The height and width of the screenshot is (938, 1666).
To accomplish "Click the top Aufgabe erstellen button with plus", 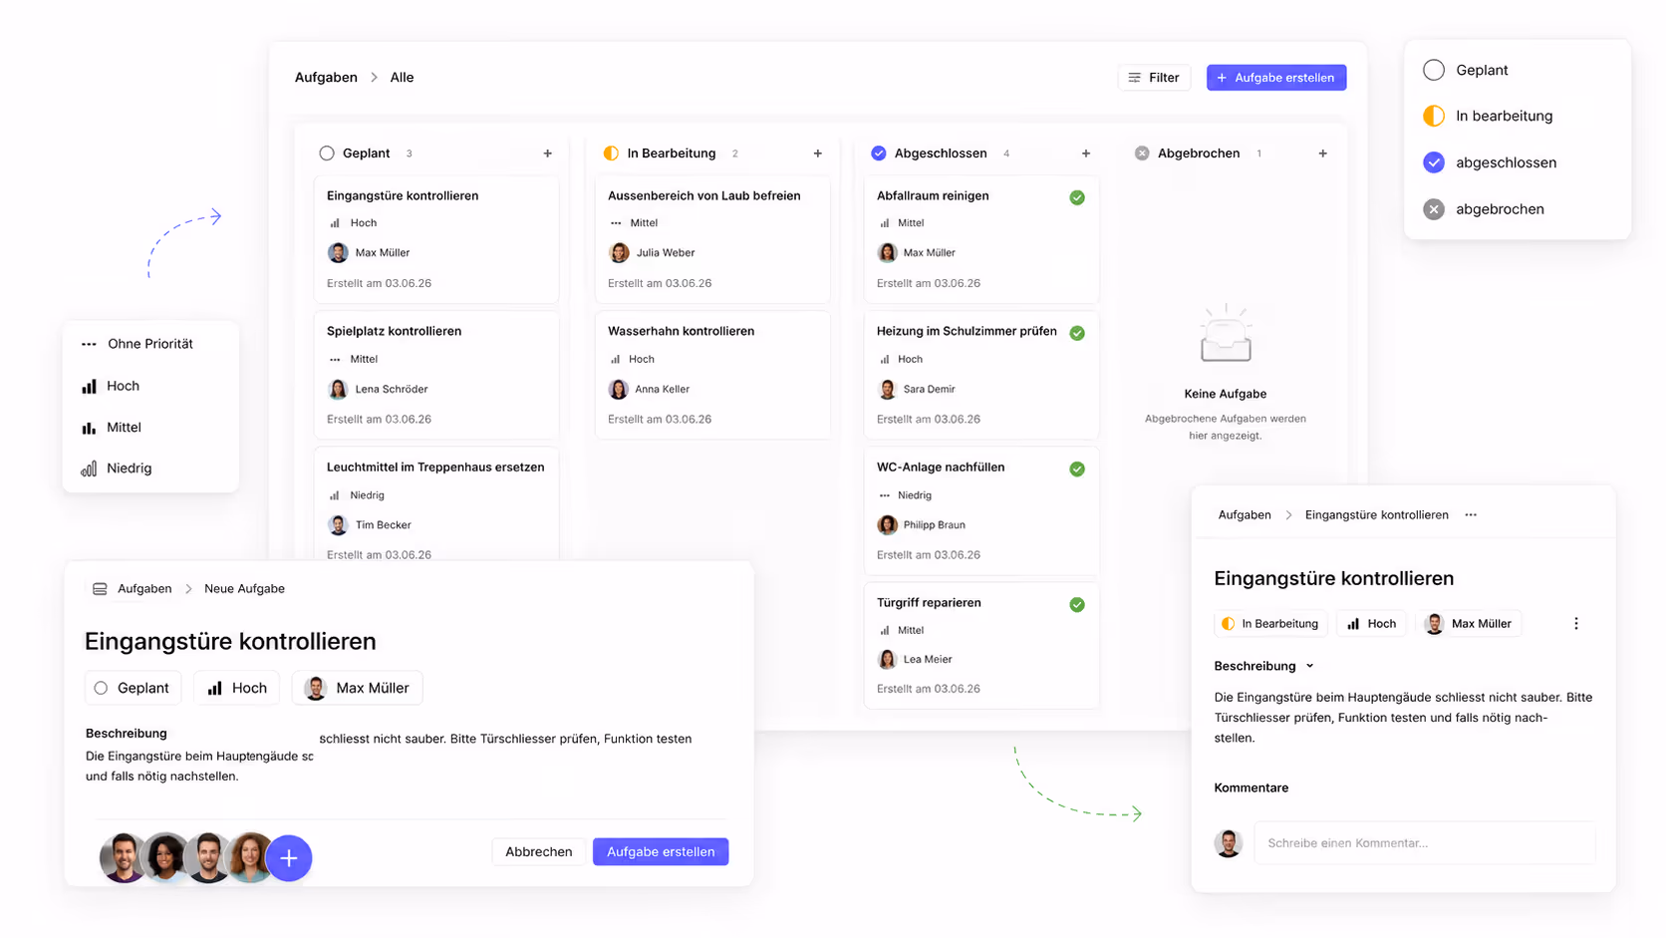I will coord(1276,78).
